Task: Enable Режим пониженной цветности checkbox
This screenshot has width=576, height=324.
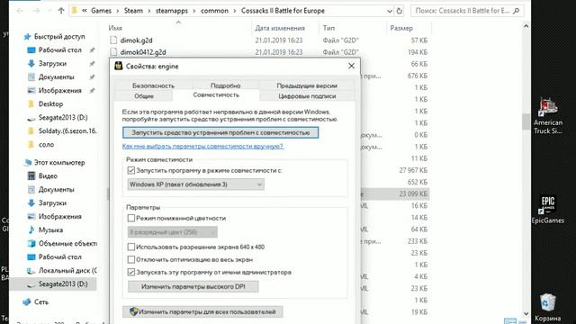Action: coord(131,218)
